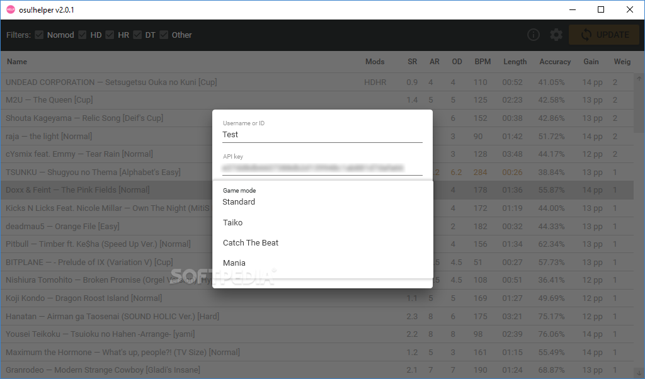Select M2U The Queen [Cup] row
Image resolution: width=645 pixels, height=379 pixels.
click(317, 100)
